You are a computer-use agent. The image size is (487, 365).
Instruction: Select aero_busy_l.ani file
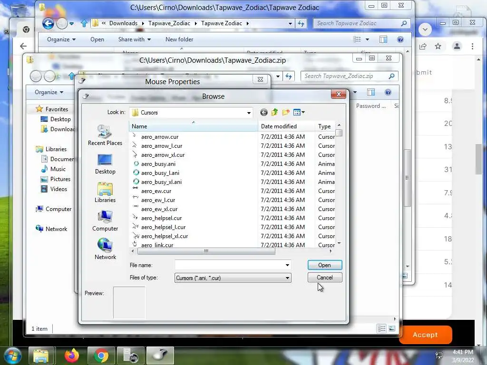[x=160, y=173]
